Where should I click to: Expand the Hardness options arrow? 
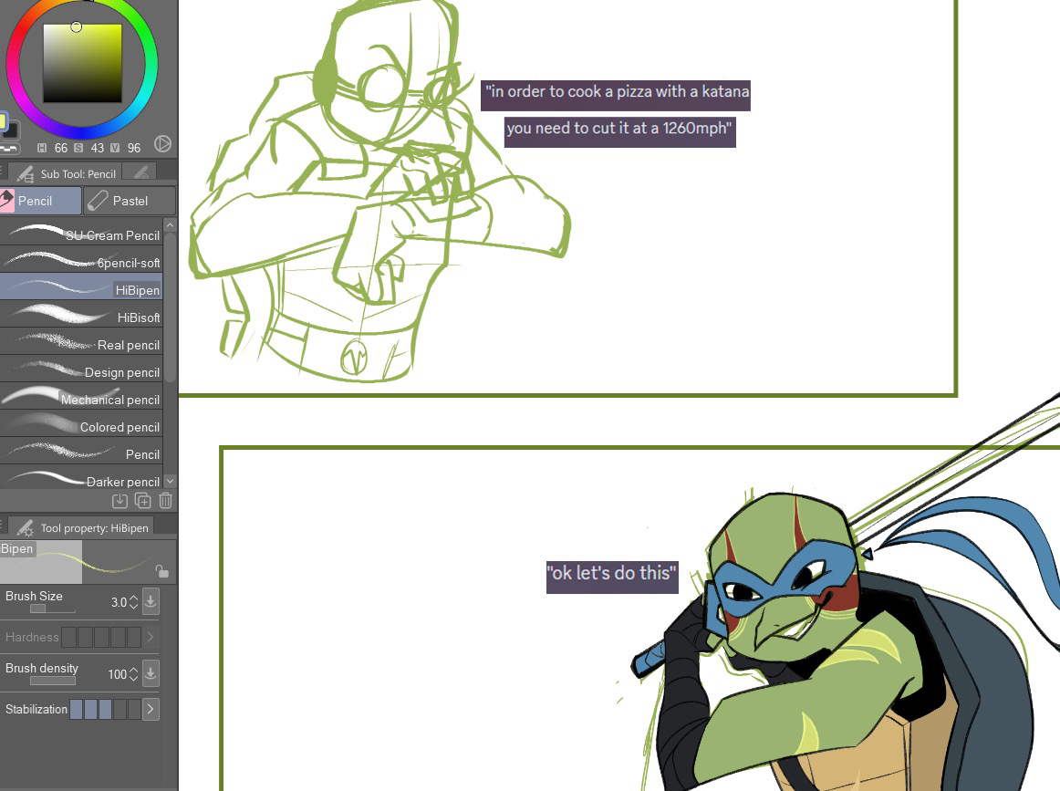(x=151, y=637)
